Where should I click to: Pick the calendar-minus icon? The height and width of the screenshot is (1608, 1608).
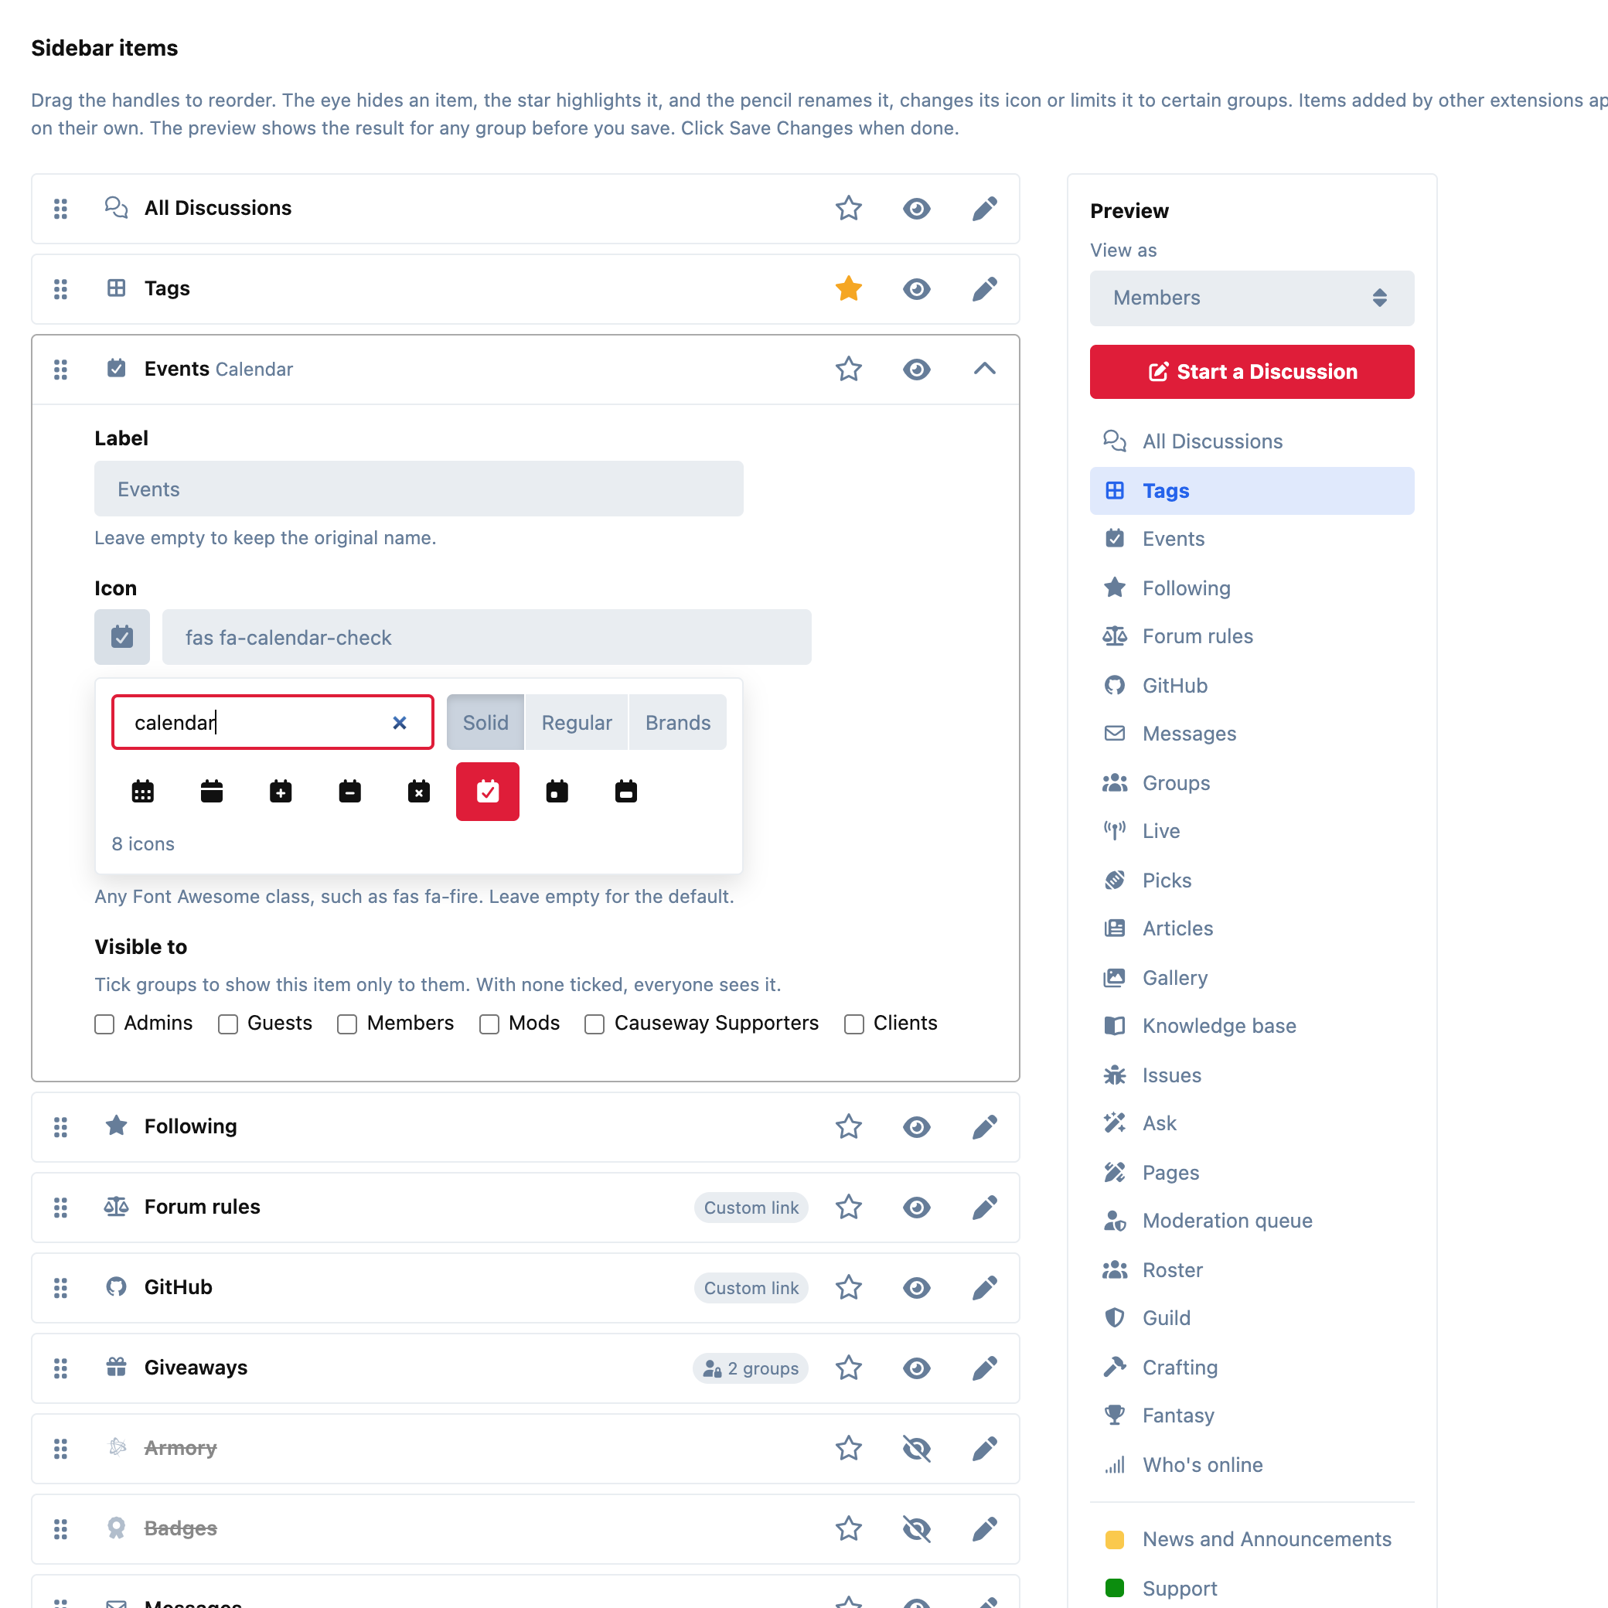[349, 792]
